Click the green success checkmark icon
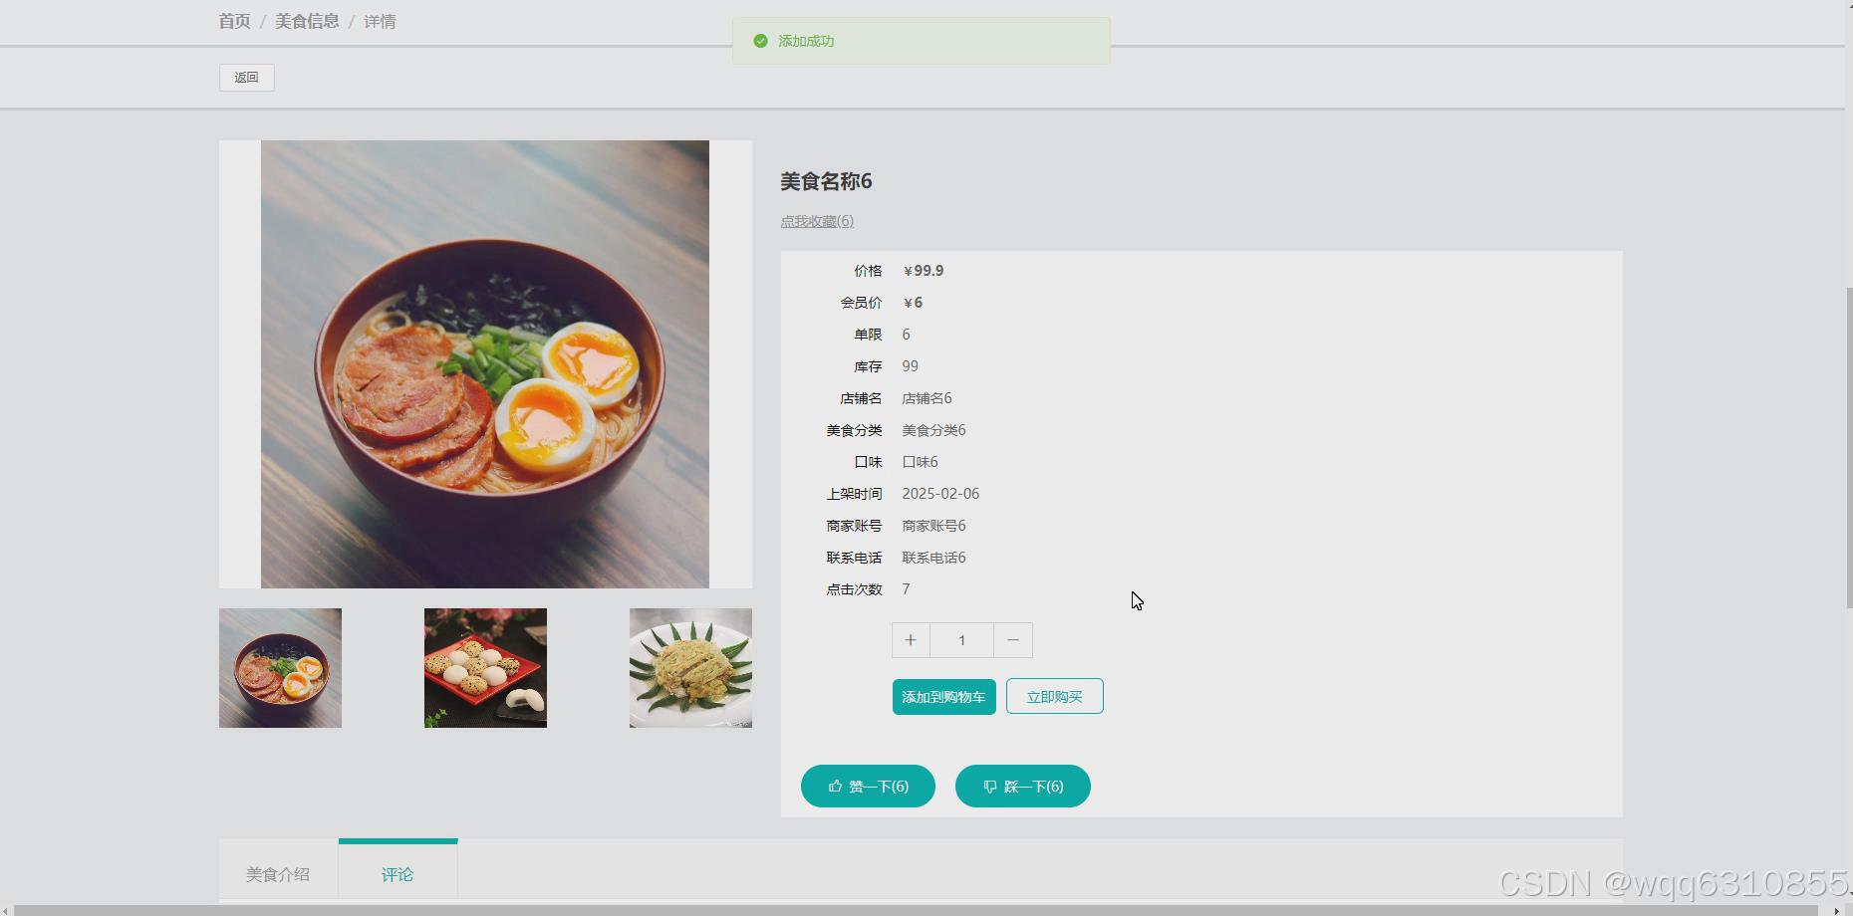Screen dimensions: 1853x916 click(760, 41)
